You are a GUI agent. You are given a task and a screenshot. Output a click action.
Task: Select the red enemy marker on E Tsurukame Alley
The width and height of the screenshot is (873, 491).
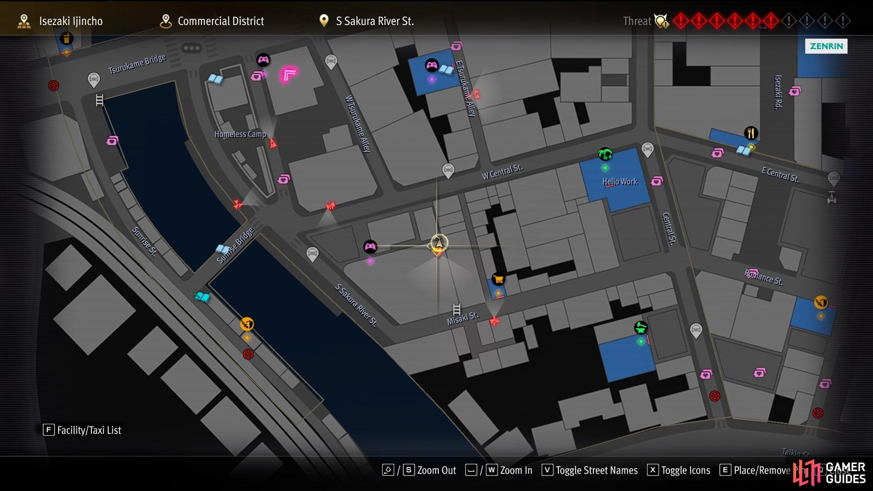[477, 94]
